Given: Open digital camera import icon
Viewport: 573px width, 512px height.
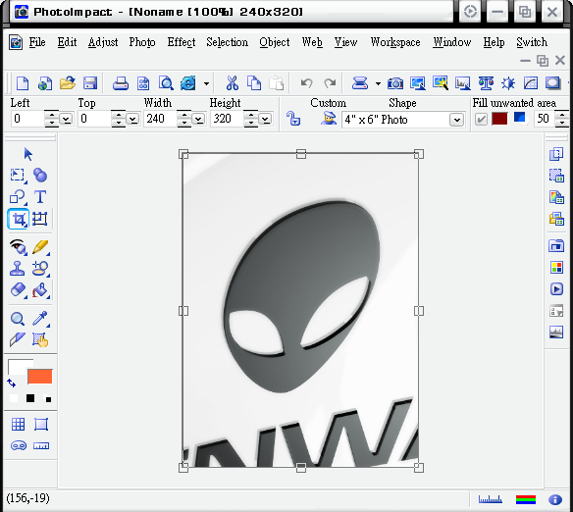Looking at the screenshot, I should [x=395, y=83].
